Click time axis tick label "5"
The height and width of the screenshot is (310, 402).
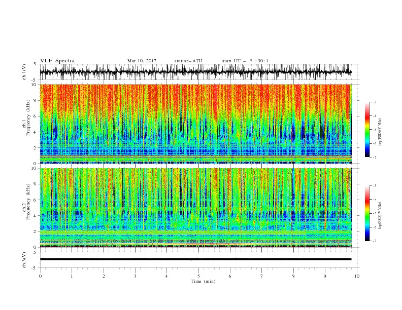[x=198, y=276]
